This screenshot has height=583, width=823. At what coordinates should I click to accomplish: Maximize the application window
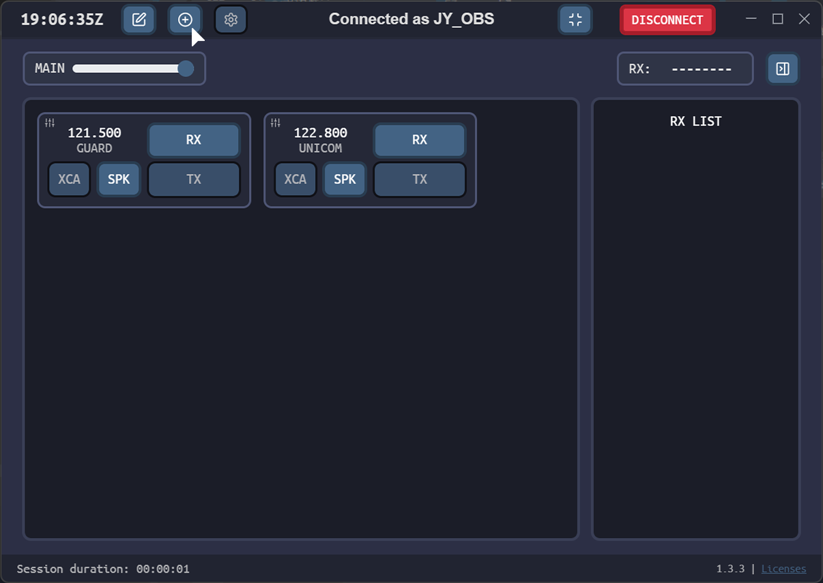point(777,19)
